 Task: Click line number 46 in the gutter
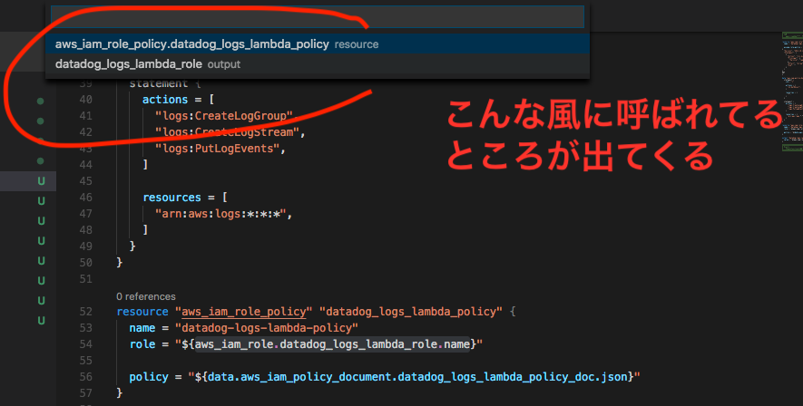coord(85,198)
